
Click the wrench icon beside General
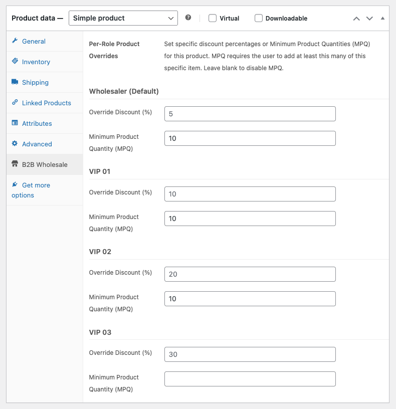click(15, 41)
